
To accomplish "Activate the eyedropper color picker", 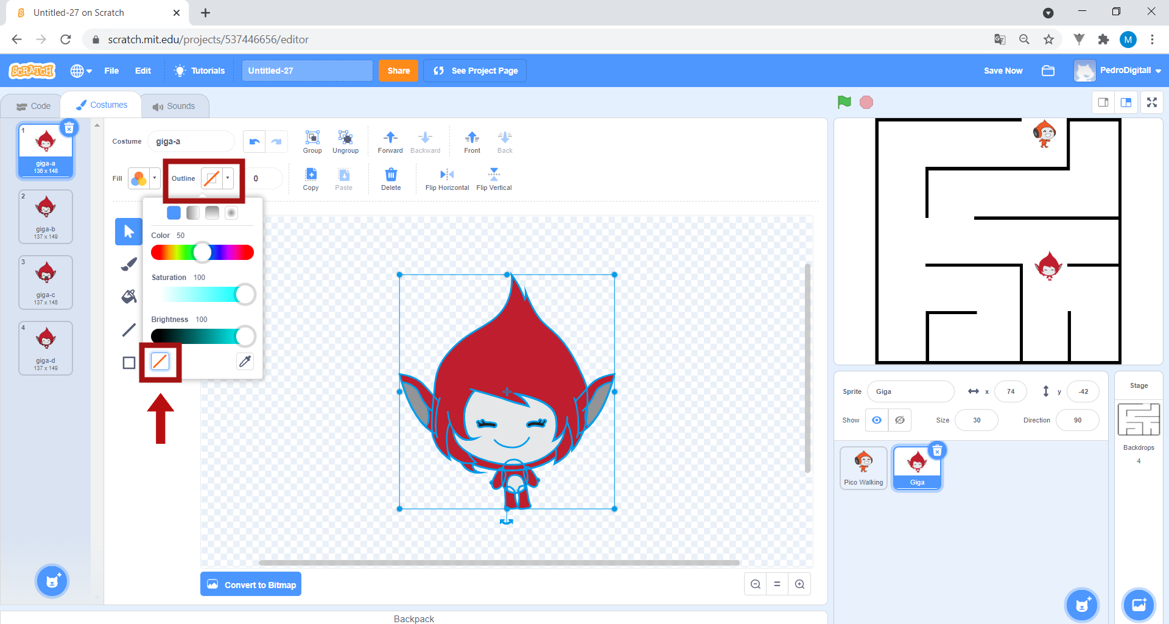I will pos(245,361).
